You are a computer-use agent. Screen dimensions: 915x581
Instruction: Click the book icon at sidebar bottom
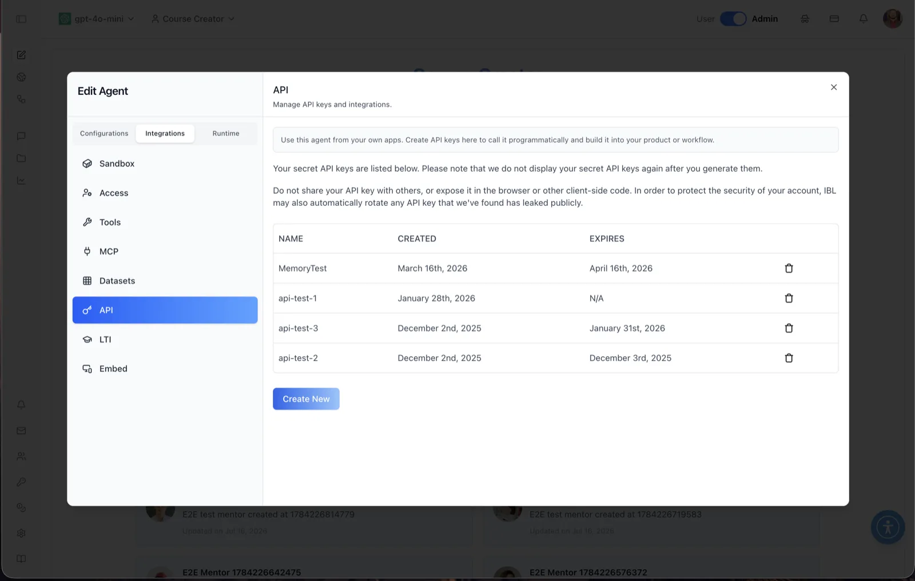pos(21,559)
